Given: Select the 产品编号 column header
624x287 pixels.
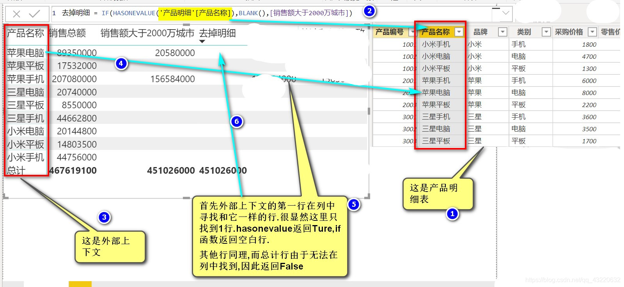Looking at the screenshot, I should (390, 32).
